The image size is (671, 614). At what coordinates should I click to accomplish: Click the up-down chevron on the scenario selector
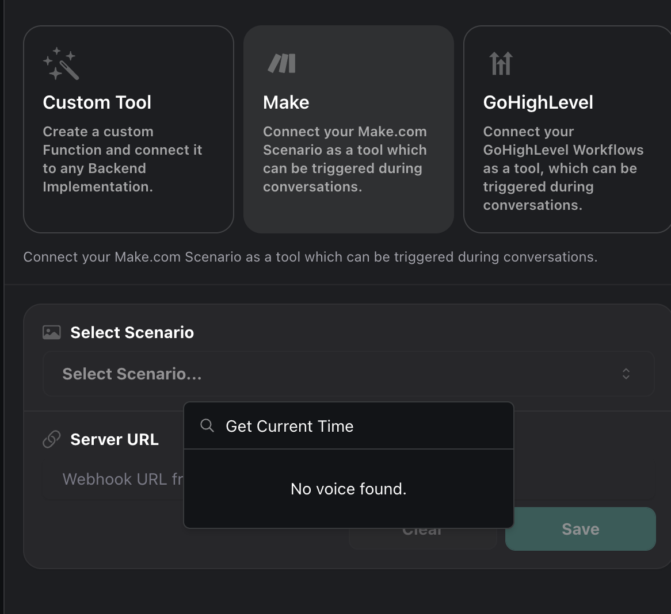tap(627, 374)
